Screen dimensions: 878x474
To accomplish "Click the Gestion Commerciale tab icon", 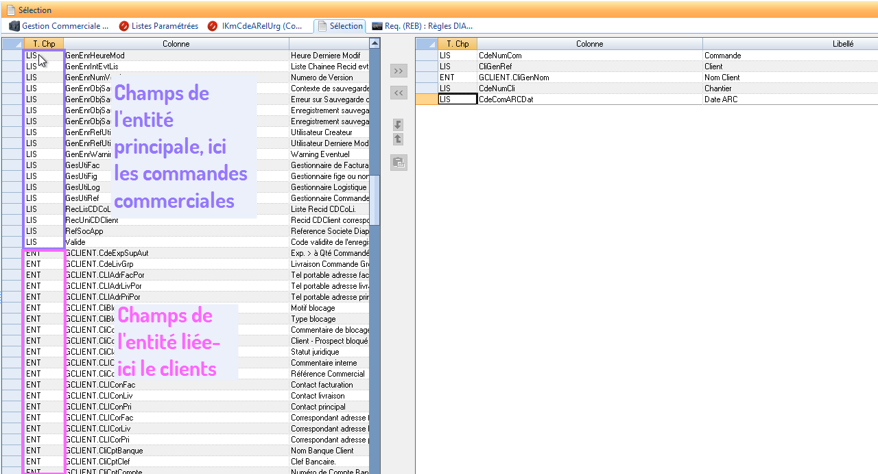I will [14, 26].
